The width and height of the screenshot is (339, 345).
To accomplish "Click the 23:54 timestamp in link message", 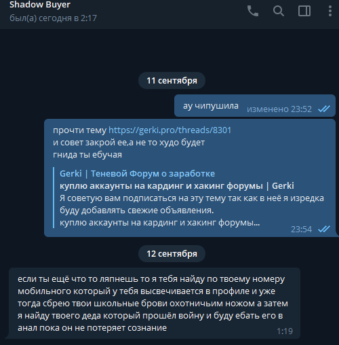I will (x=301, y=230).
